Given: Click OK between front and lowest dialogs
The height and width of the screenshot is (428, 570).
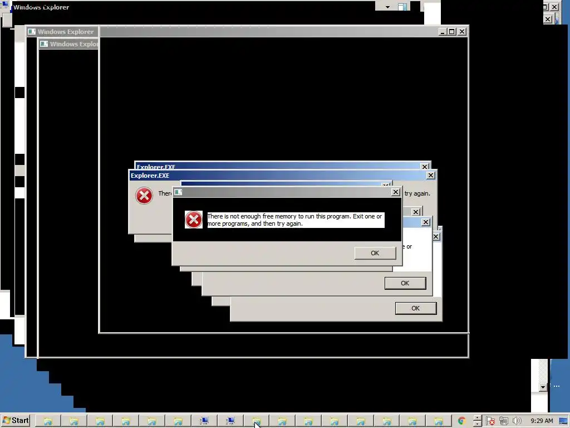Looking at the screenshot, I should (405, 283).
